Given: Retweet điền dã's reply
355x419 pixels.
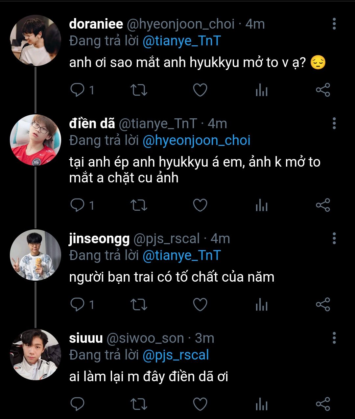Looking at the screenshot, I should (139, 205).
